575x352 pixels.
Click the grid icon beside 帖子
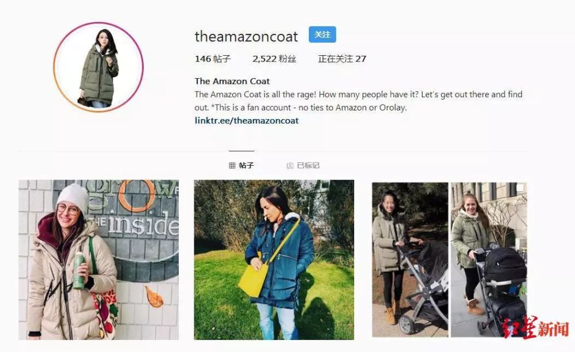tap(232, 166)
